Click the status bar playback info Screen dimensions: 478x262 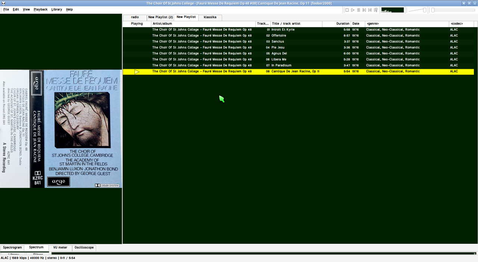tap(38, 258)
